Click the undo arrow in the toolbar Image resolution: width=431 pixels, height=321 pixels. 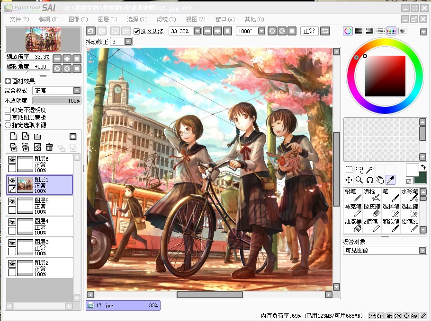pyautogui.click(x=90, y=30)
